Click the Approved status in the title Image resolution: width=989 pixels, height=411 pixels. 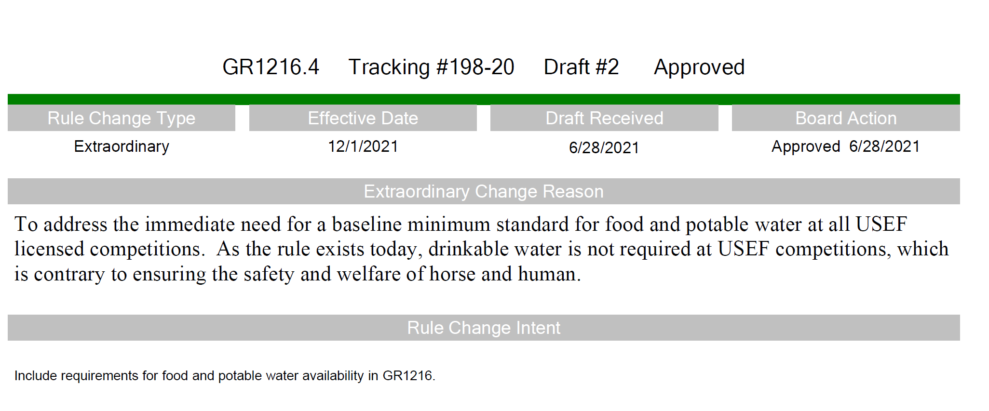point(699,67)
